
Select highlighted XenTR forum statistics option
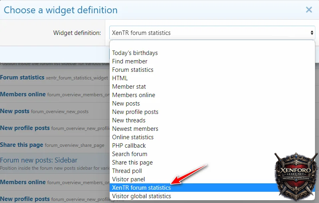[x=141, y=188]
